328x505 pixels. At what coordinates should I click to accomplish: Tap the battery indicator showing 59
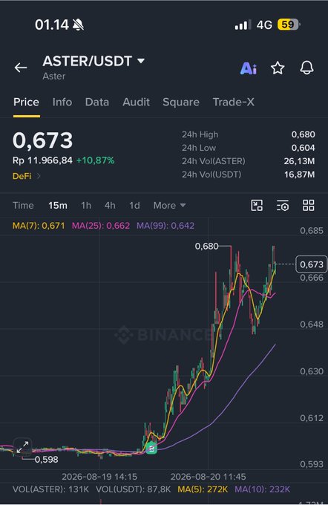point(289,25)
